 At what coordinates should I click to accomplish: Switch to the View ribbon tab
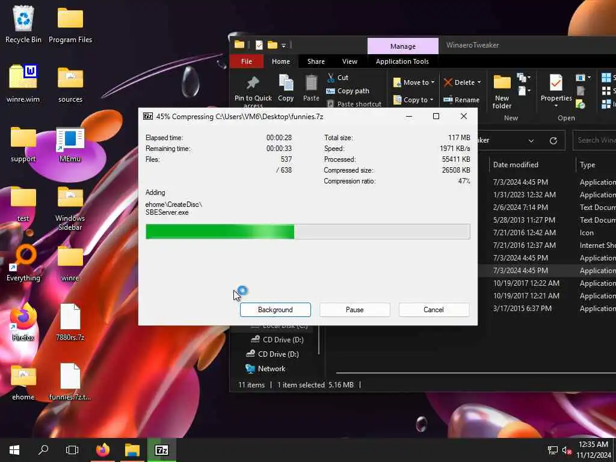tap(350, 61)
